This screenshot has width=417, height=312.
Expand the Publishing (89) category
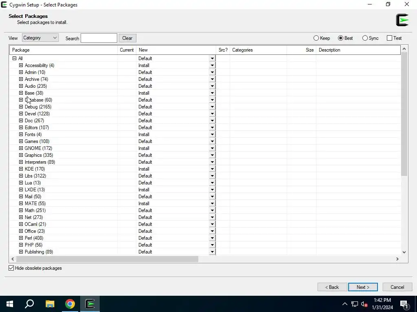coord(21,251)
